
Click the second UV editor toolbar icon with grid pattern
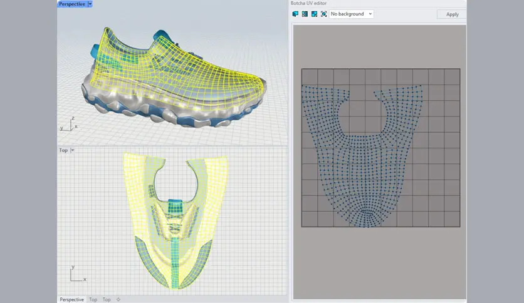(305, 14)
